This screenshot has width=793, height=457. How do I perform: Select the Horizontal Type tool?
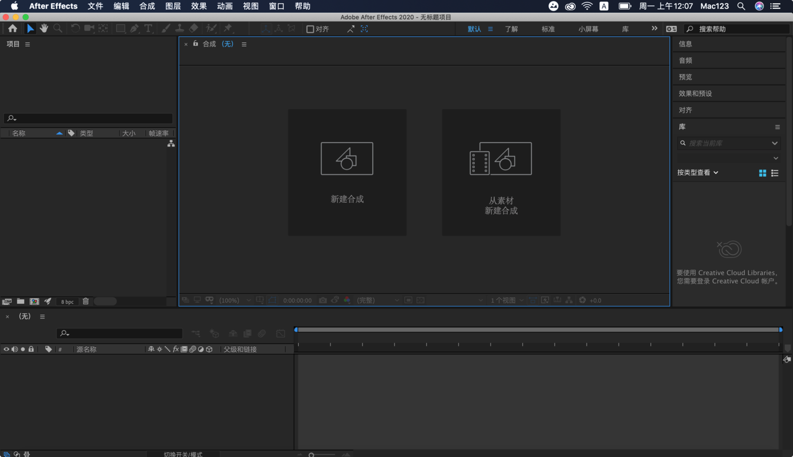pyautogui.click(x=149, y=29)
